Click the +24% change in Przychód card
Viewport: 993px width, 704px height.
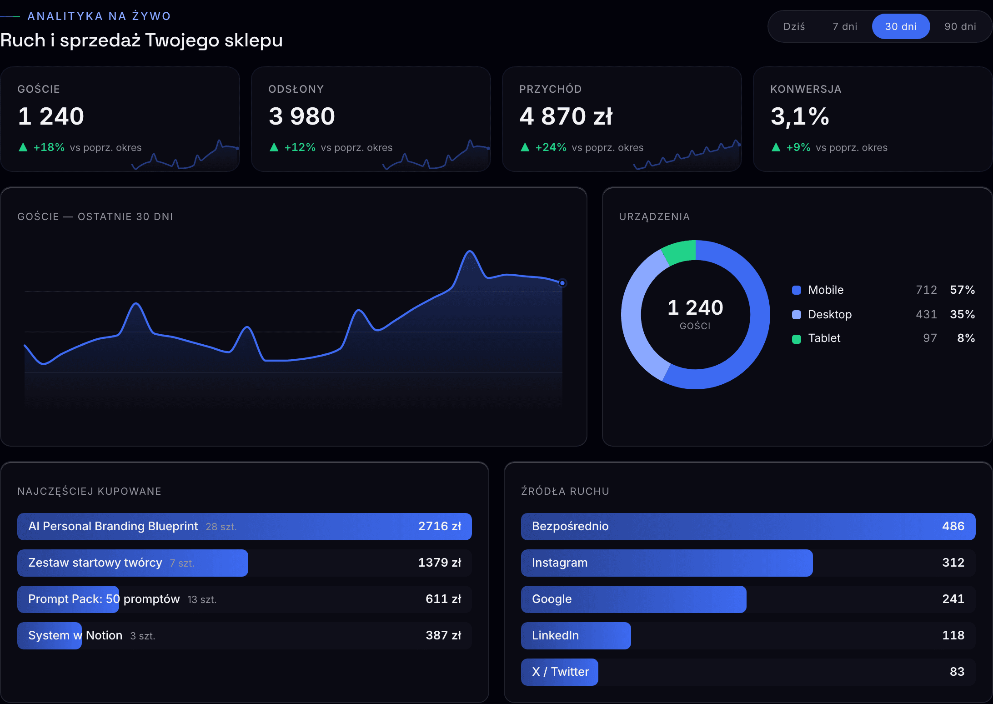(x=551, y=147)
